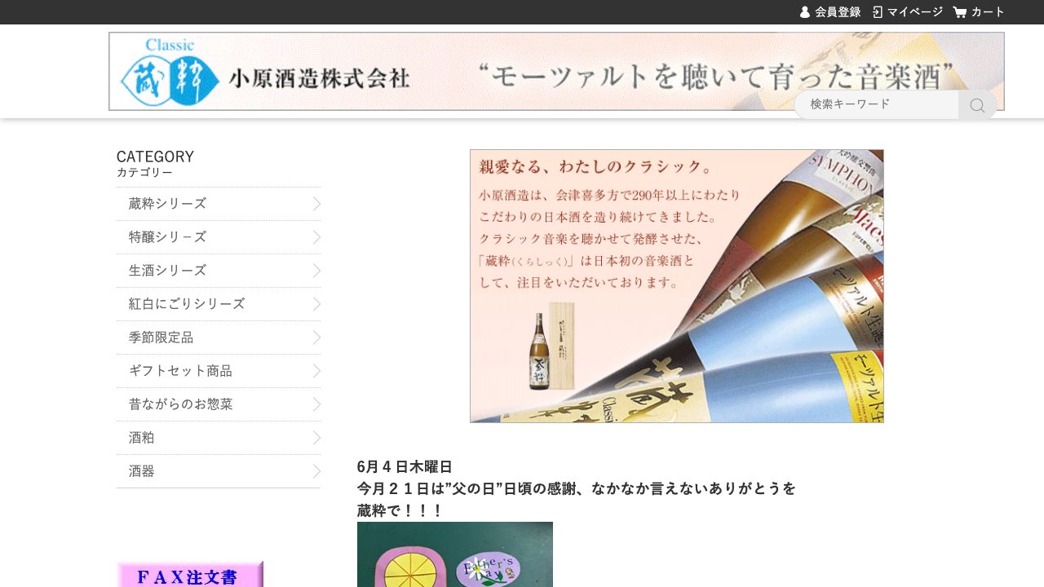Click the 蔵粋で！！！ text line
The width and height of the screenshot is (1044, 587).
pyautogui.click(x=400, y=511)
